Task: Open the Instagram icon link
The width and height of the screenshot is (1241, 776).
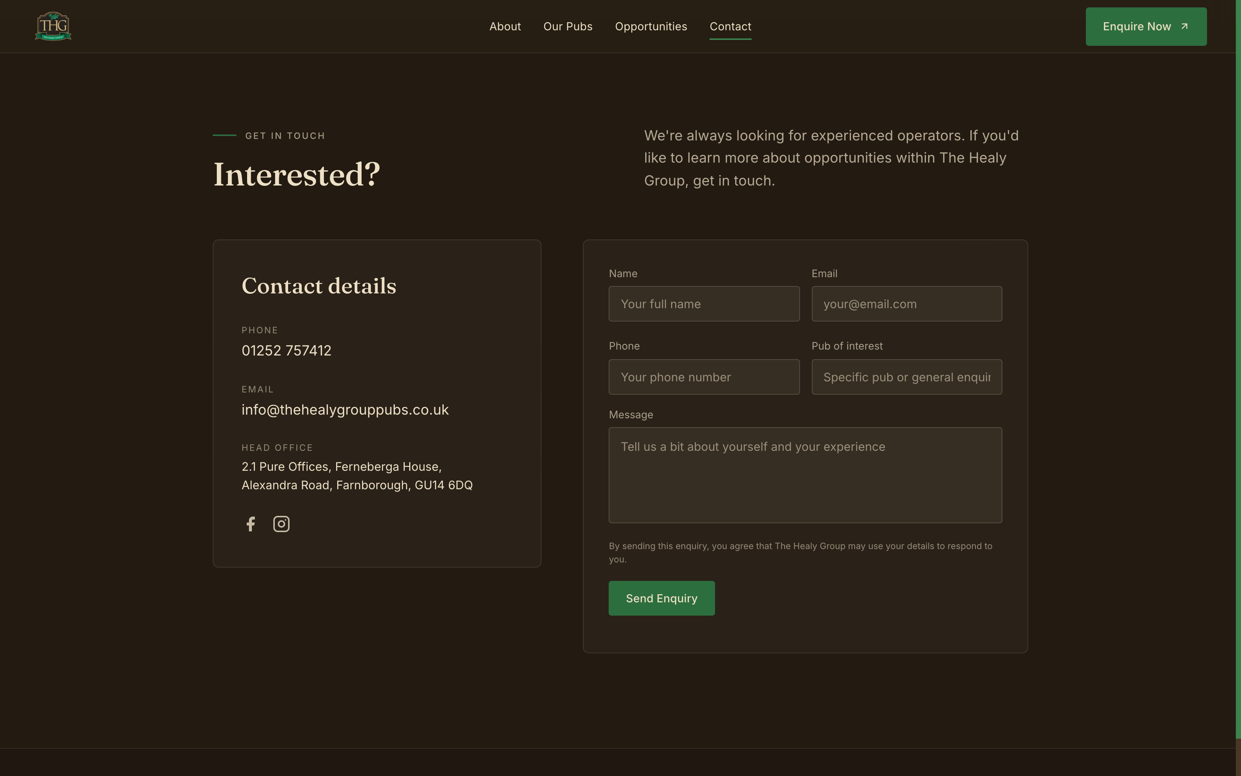Action: 281,524
